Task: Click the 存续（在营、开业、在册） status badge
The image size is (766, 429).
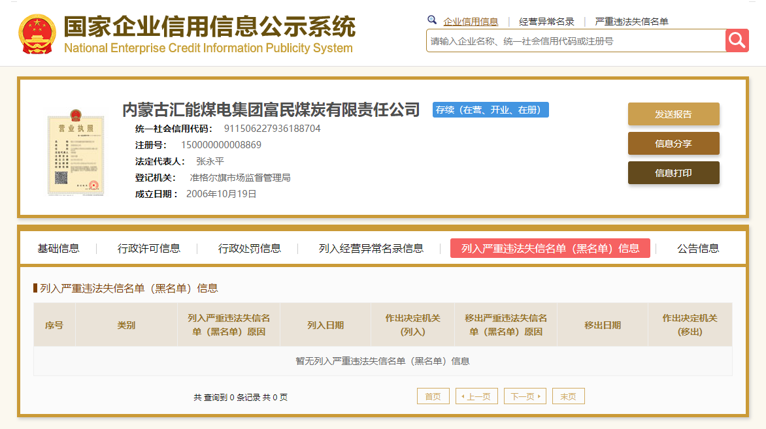Action: tap(490, 110)
